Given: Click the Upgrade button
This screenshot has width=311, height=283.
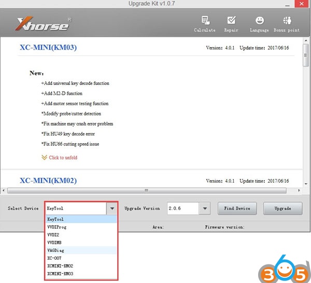Looking at the screenshot, I should coord(283,208).
